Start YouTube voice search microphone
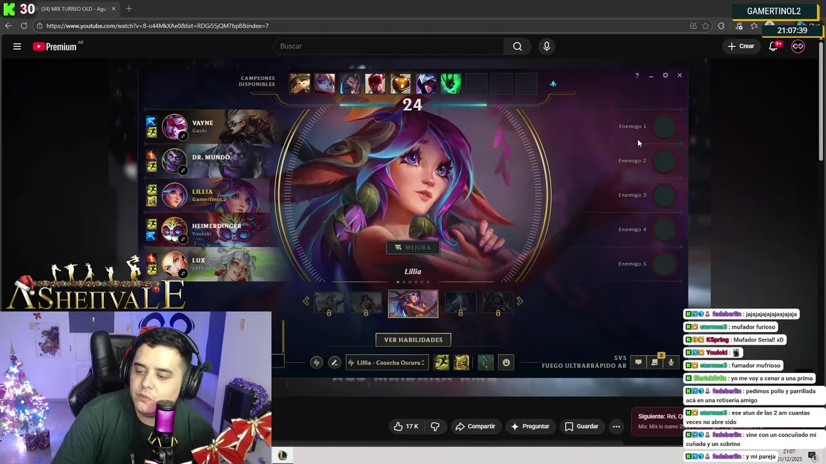The width and height of the screenshot is (826, 464). coord(547,46)
